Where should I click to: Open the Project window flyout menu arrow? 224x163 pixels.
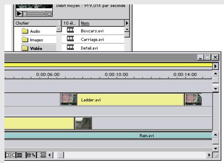(127, 23)
